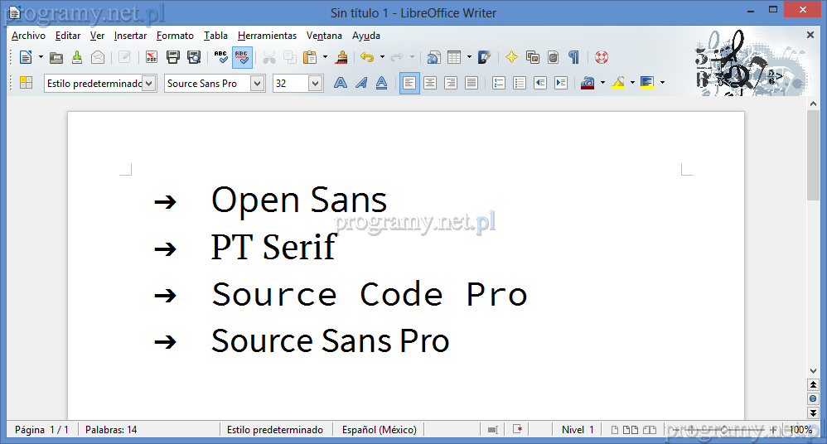Click the Print icon in toolbar
827x444 pixels.
click(173, 57)
